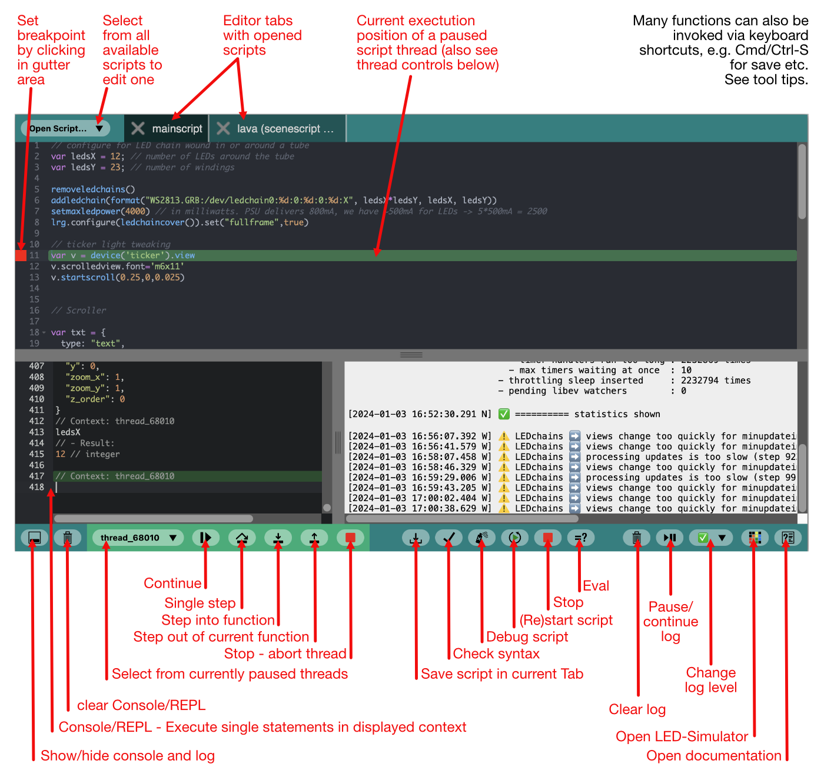Pause or continue the log output
Image resolution: width=824 pixels, height=777 pixels.
[670, 537]
